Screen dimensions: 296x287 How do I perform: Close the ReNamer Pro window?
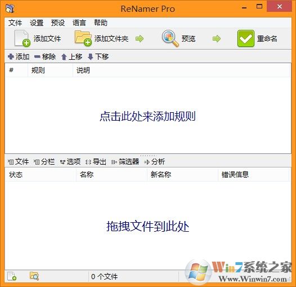click(x=280, y=7)
